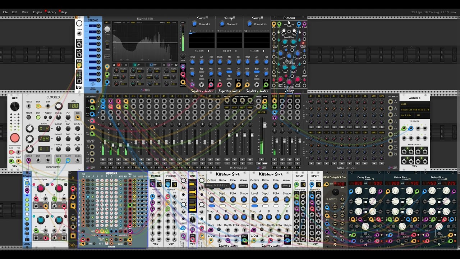Click GLOBAL BYPASS on EQMaster
Screen dimensions: 460x259
coord(107,56)
